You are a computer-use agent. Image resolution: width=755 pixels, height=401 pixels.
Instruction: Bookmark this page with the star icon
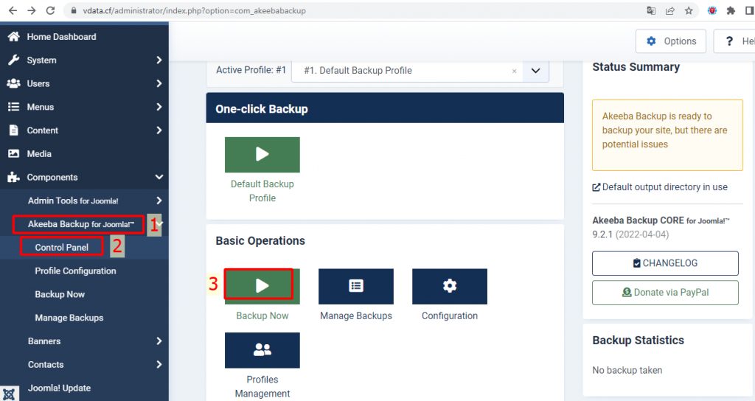coord(689,11)
